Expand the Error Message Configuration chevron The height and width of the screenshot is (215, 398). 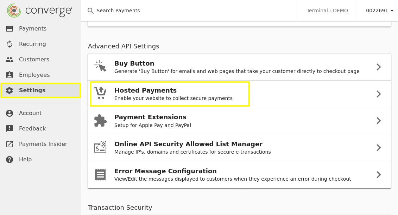[x=379, y=175]
